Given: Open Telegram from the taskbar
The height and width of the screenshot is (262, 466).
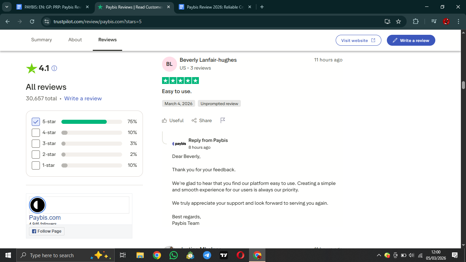Looking at the screenshot, I should 207,255.
